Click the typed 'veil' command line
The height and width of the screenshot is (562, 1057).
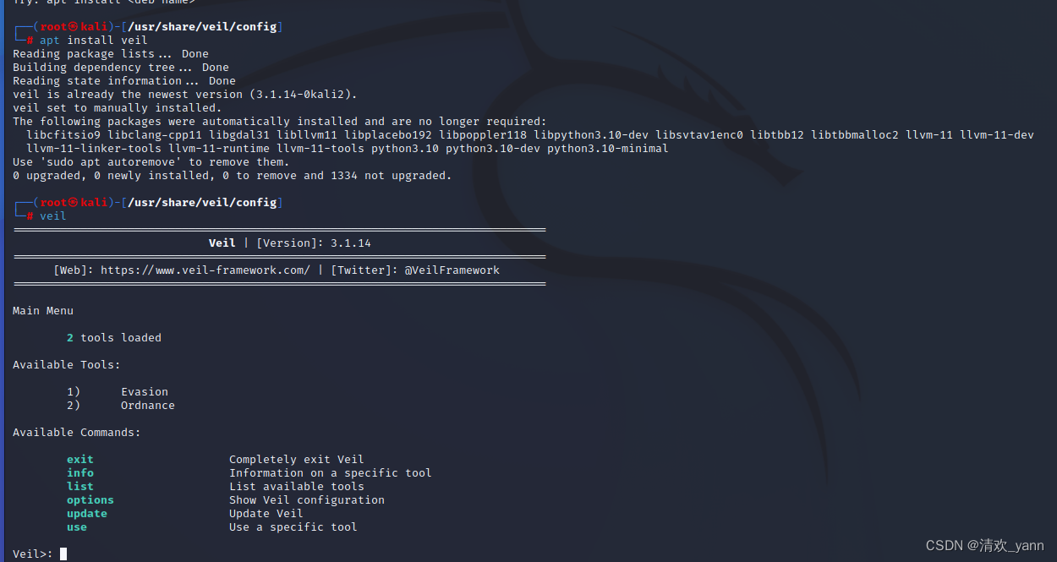(53, 216)
